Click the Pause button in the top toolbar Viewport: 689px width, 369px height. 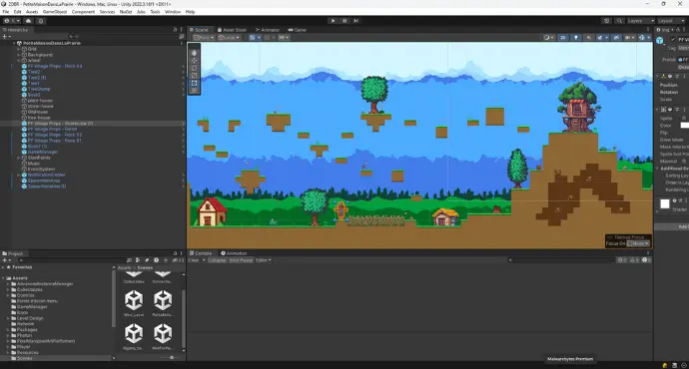click(344, 21)
